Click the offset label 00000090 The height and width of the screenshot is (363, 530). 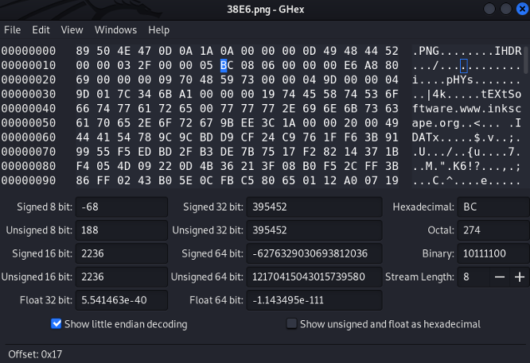coord(29,180)
